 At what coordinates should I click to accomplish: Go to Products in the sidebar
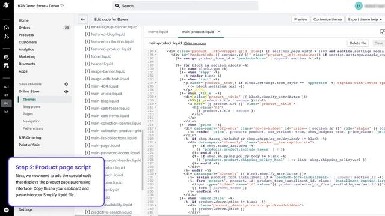click(x=26, y=35)
